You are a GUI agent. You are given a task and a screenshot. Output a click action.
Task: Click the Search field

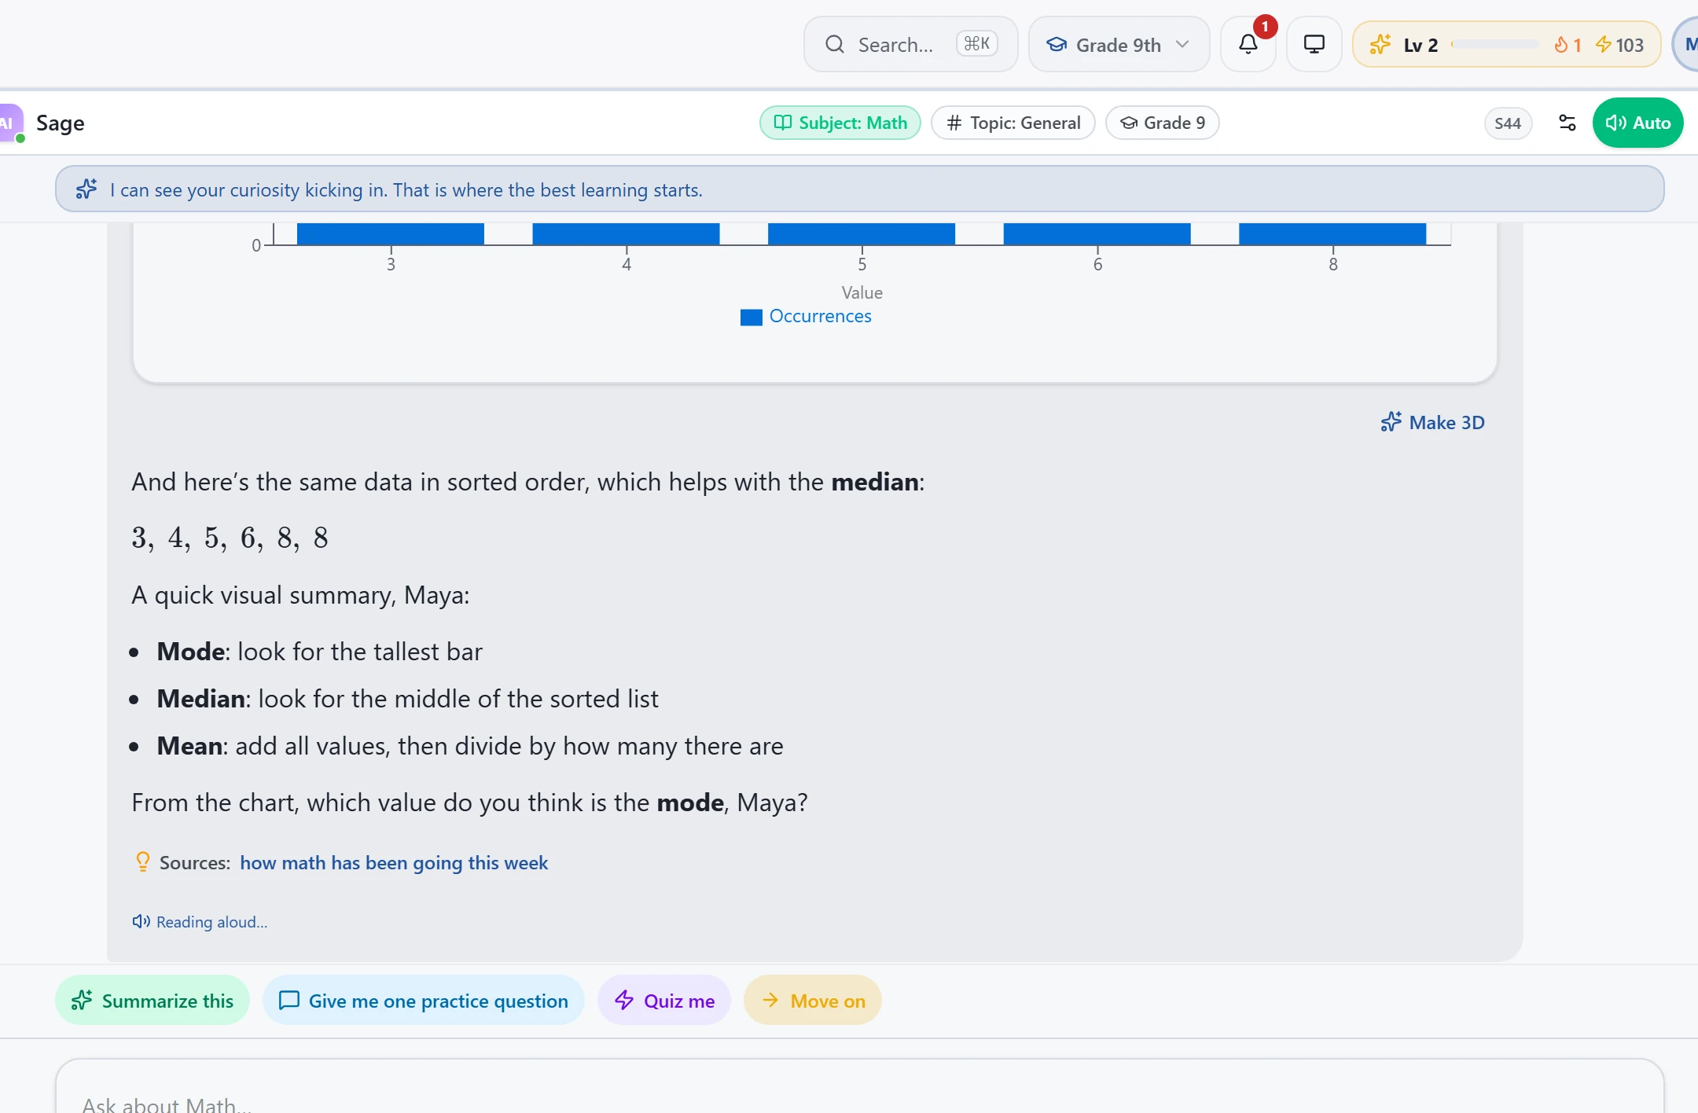pos(910,44)
